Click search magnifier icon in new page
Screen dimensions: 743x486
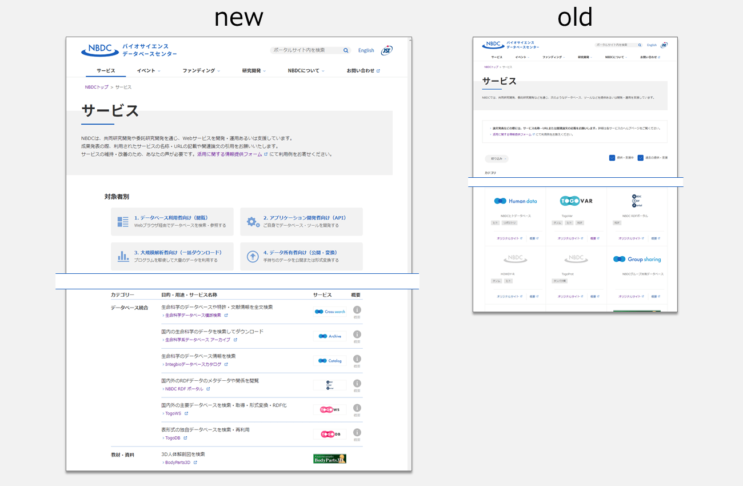pos(346,50)
